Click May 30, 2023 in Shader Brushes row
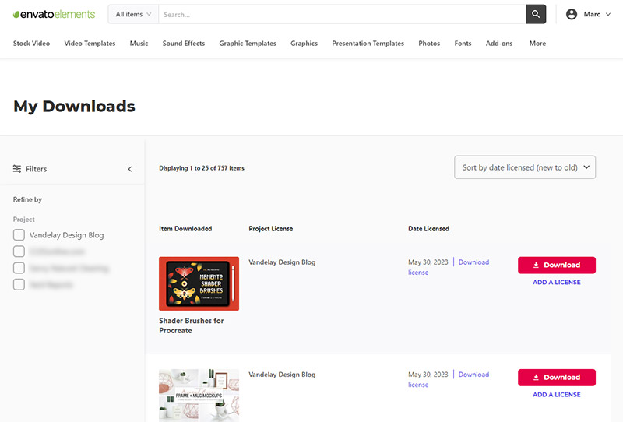The height and width of the screenshot is (422, 623). (428, 262)
